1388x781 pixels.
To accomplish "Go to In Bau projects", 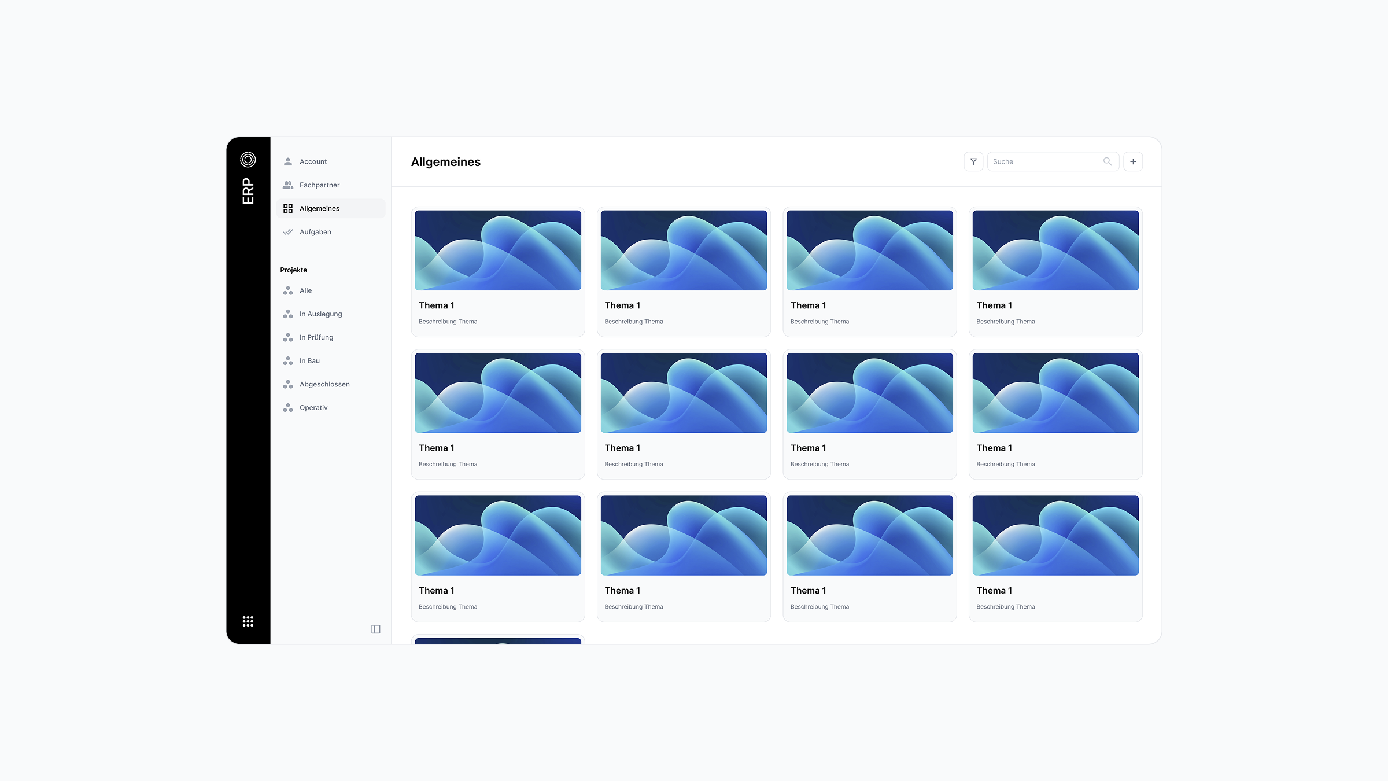I will [x=309, y=361].
